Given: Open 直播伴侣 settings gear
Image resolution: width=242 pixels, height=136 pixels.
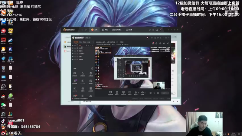Looking at the screenshot, I should pos(158,93).
